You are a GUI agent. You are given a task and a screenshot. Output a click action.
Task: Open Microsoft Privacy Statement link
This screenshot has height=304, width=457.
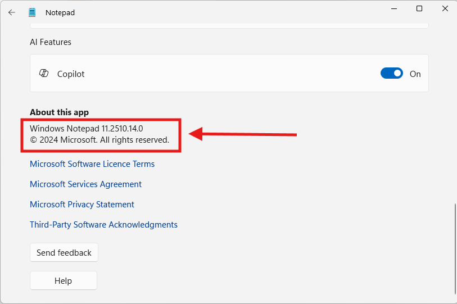pos(82,205)
